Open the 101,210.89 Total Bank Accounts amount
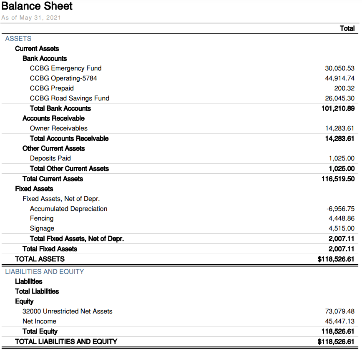Viewport: 362px width, 351px height. [338, 108]
